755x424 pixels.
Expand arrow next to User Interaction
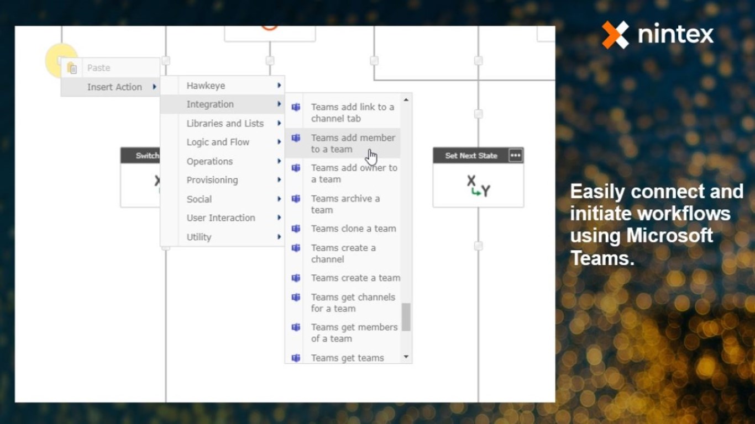coord(279,218)
